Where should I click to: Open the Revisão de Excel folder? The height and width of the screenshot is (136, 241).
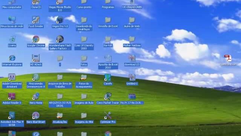click(108, 20)
